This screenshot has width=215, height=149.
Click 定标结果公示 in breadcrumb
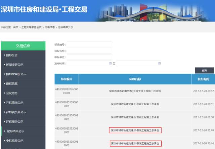point(66,27)
